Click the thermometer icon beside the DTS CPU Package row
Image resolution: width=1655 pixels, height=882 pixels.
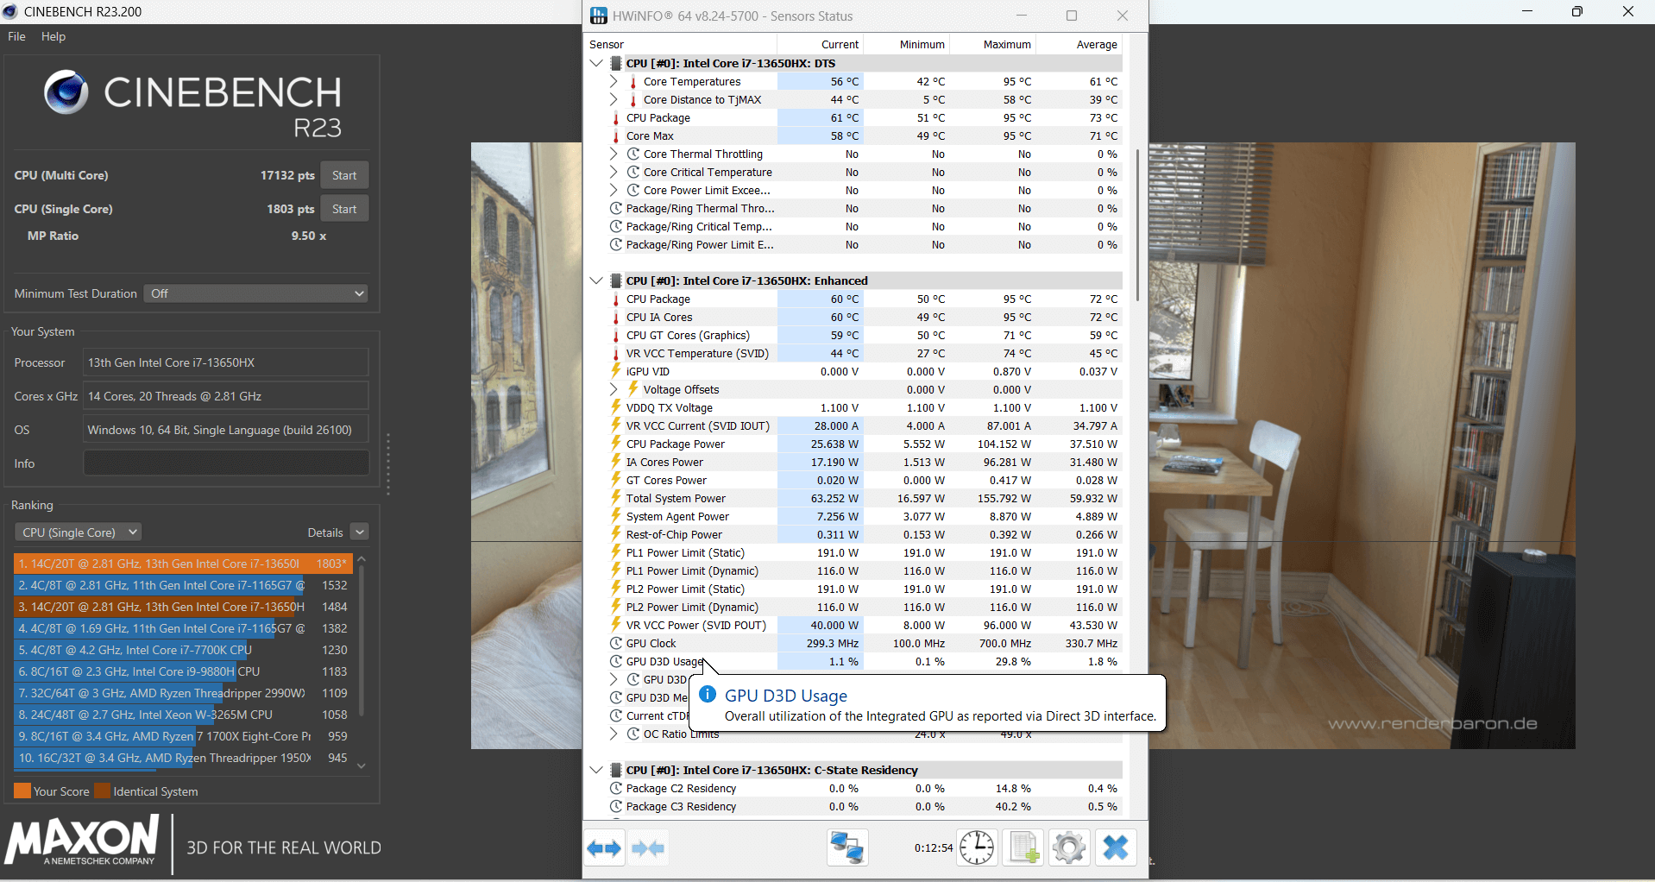[x=616, y=118]
